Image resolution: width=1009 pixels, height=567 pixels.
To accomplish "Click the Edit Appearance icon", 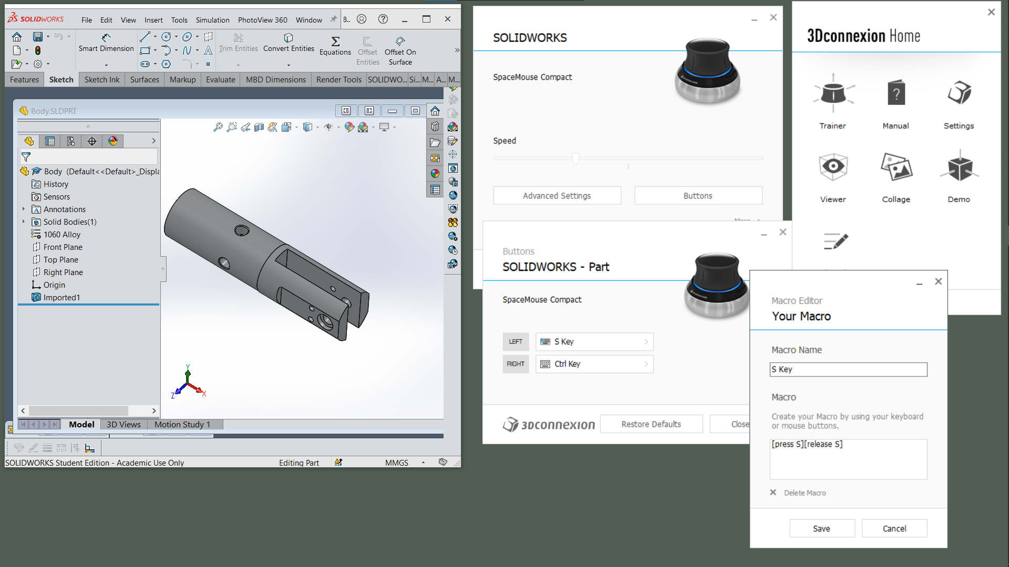I will click(x=349, y=127).
